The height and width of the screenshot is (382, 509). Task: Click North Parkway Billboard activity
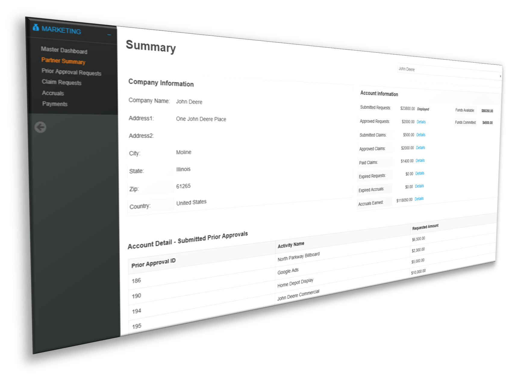pyautogui.click(x=298, y=257)
